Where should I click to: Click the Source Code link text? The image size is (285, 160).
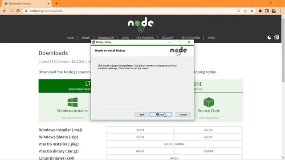click(x=209, y=111)
